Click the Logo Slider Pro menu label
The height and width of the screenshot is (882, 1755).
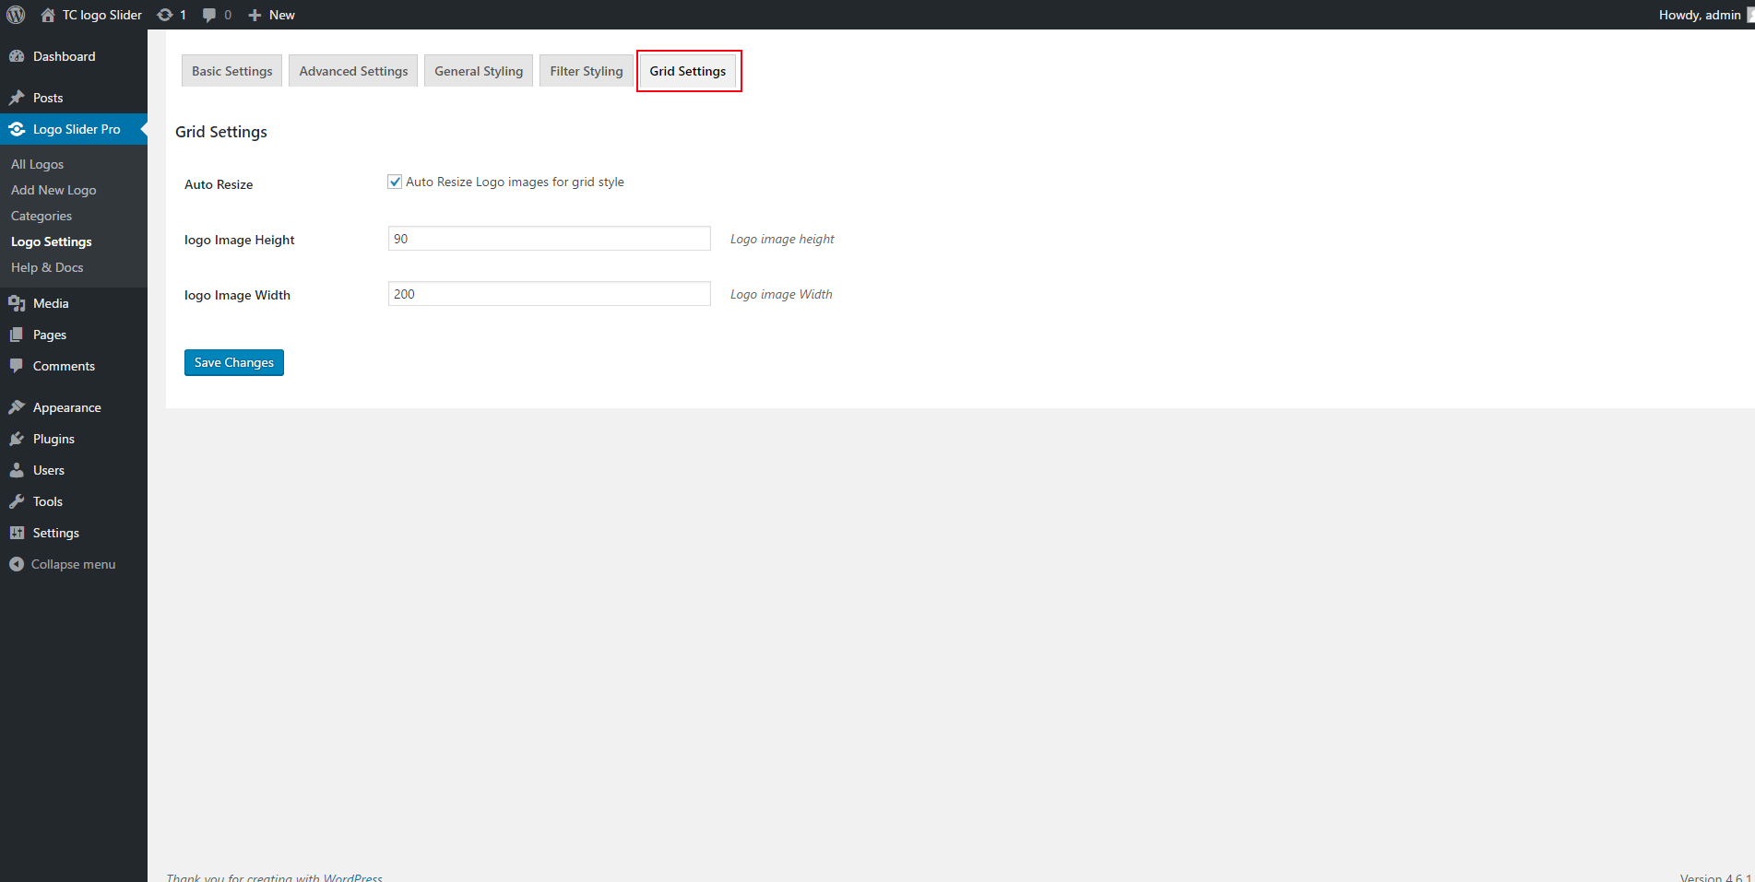[x=77, y=129]
